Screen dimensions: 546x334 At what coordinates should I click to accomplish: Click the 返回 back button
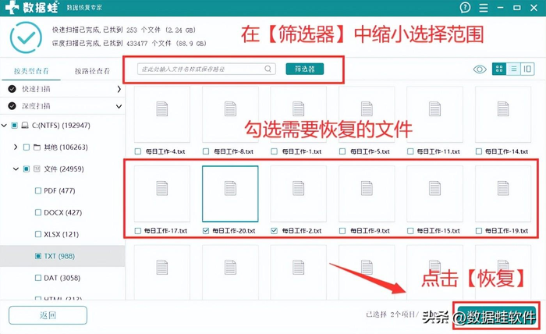click(48, 315)
